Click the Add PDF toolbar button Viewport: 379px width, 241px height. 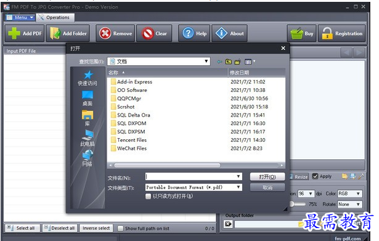[x=25, y=33]
